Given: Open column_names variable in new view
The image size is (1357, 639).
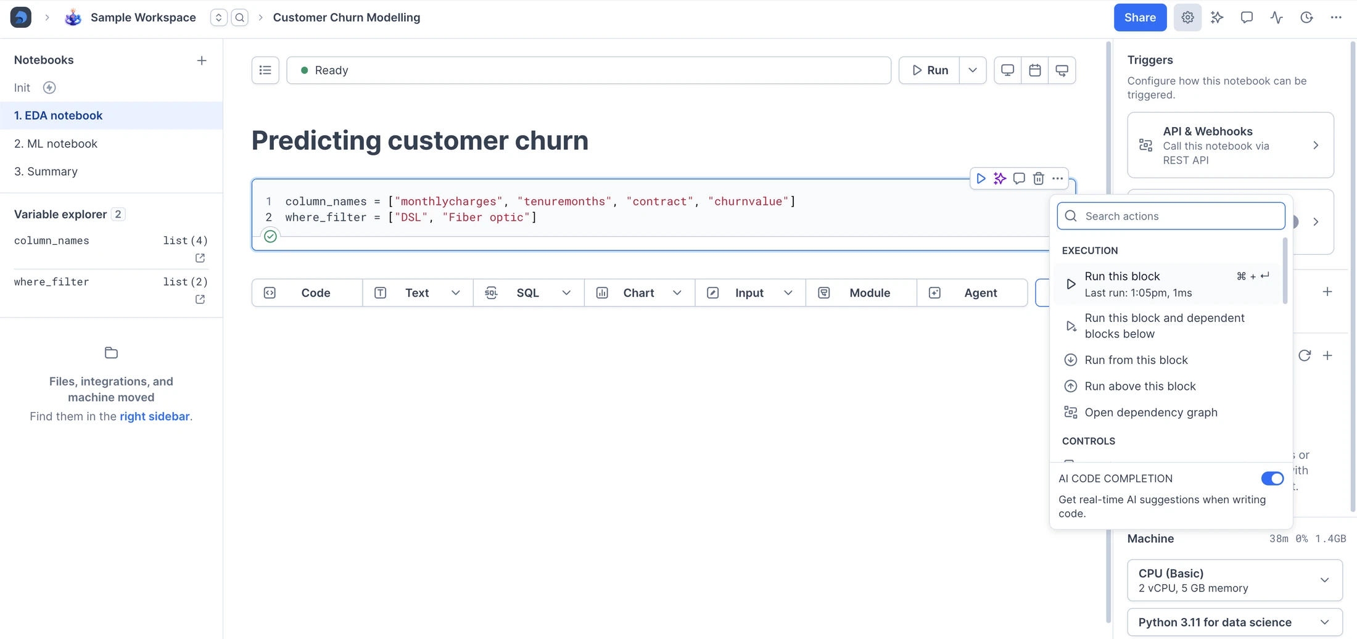Looking at the screenshot, I should coord(200,258).
